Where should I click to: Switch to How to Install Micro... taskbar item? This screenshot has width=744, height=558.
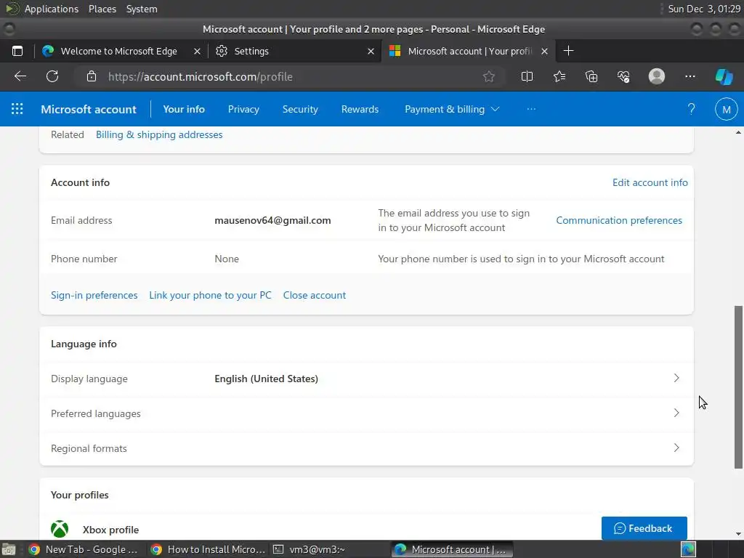208,549
